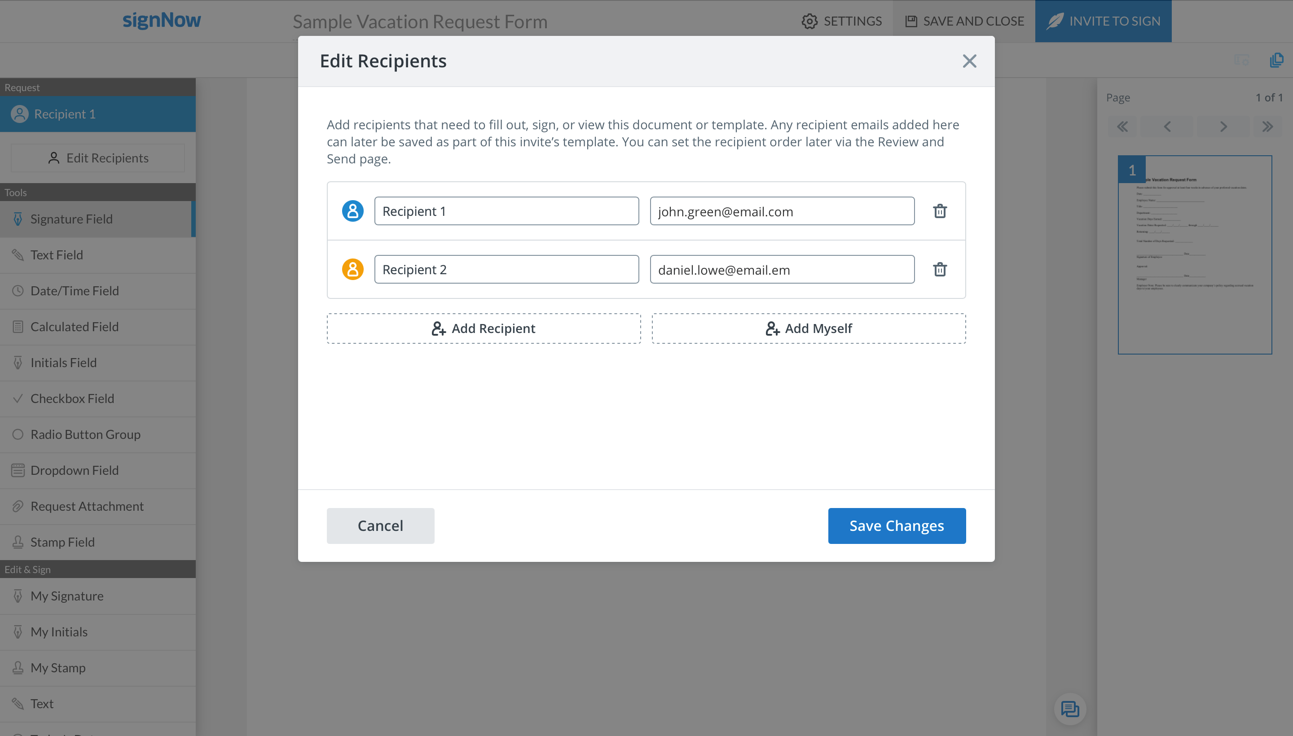Click the INVITE TO SIGN button
This screenshot has width=1293, height=736.
click(1105, 21)
